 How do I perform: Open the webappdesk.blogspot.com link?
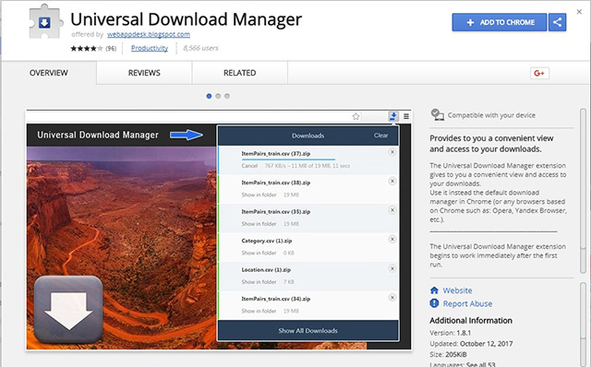(149, 34)
